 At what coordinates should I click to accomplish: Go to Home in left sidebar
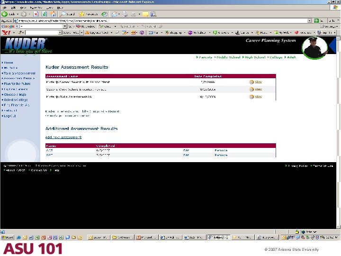(9, 63)
